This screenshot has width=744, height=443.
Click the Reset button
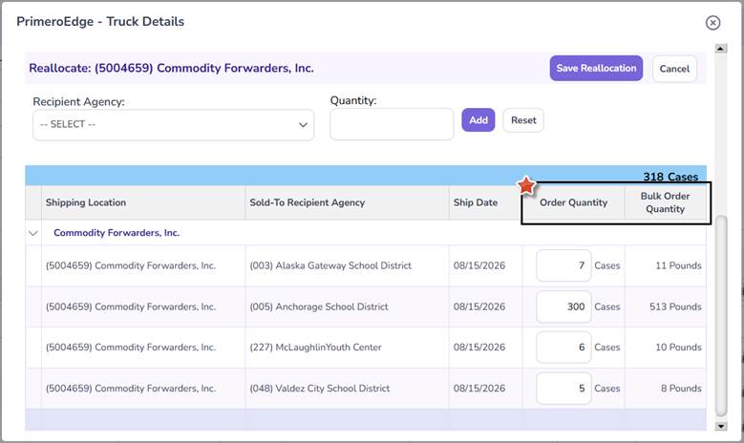[523, 120]
